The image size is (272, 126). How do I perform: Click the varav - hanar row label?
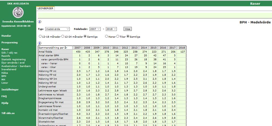coord(49,64)
